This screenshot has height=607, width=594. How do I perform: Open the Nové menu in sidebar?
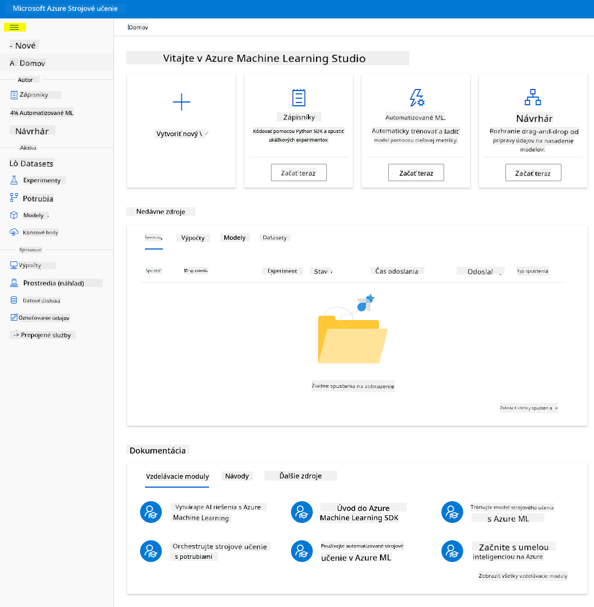point(24,45)
